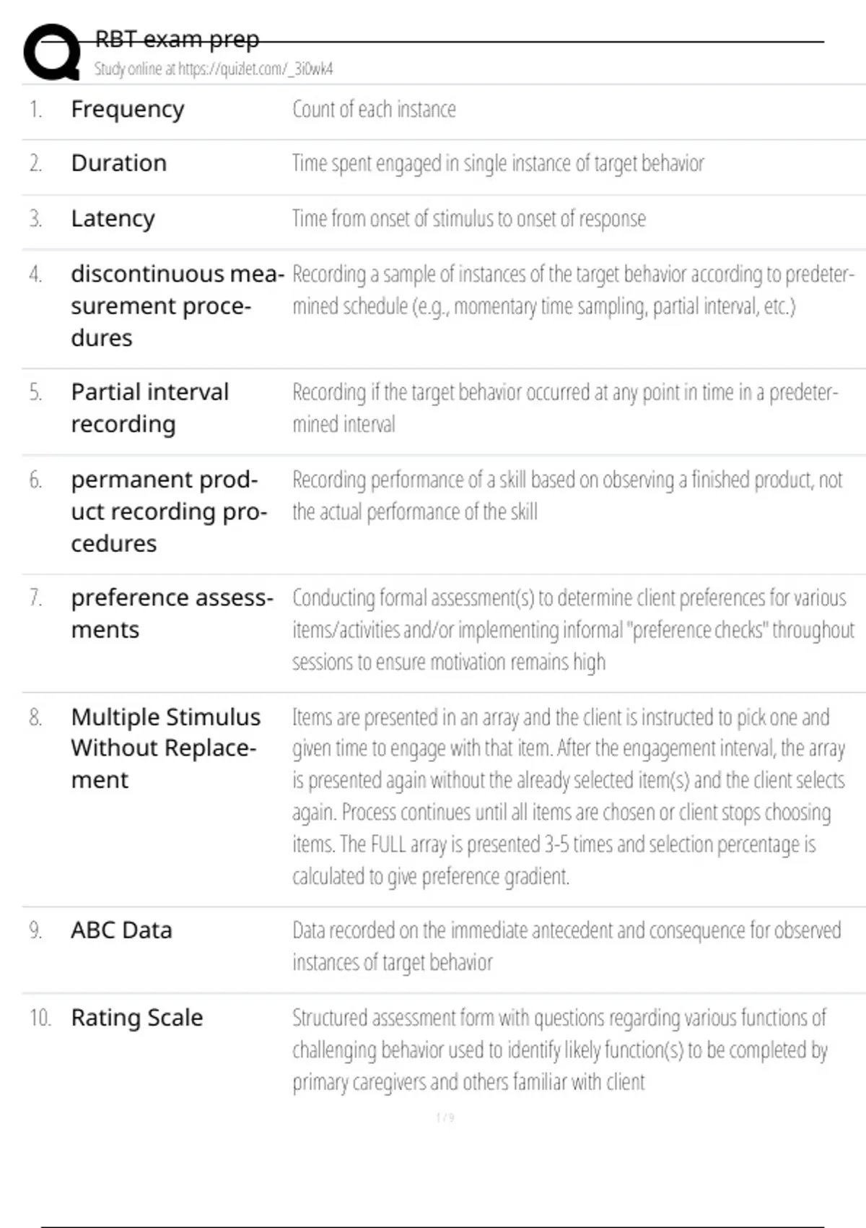Select the Rating Scale term
Screen dimensions: 866x1228
(137, 1018)
